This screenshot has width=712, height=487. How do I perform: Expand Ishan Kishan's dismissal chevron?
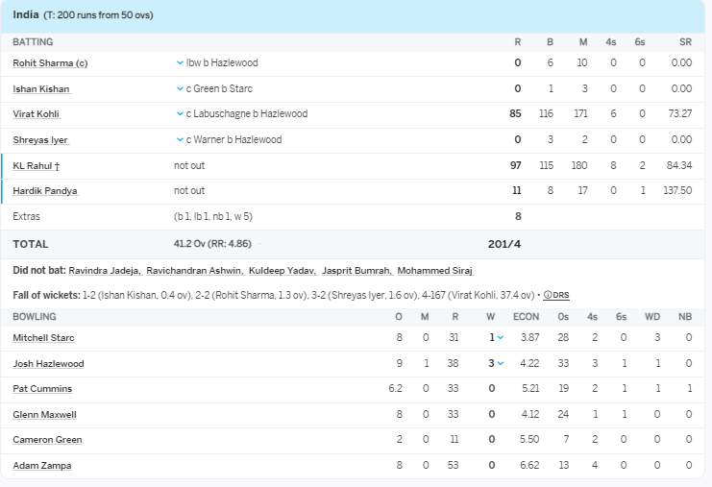[180, 89]
